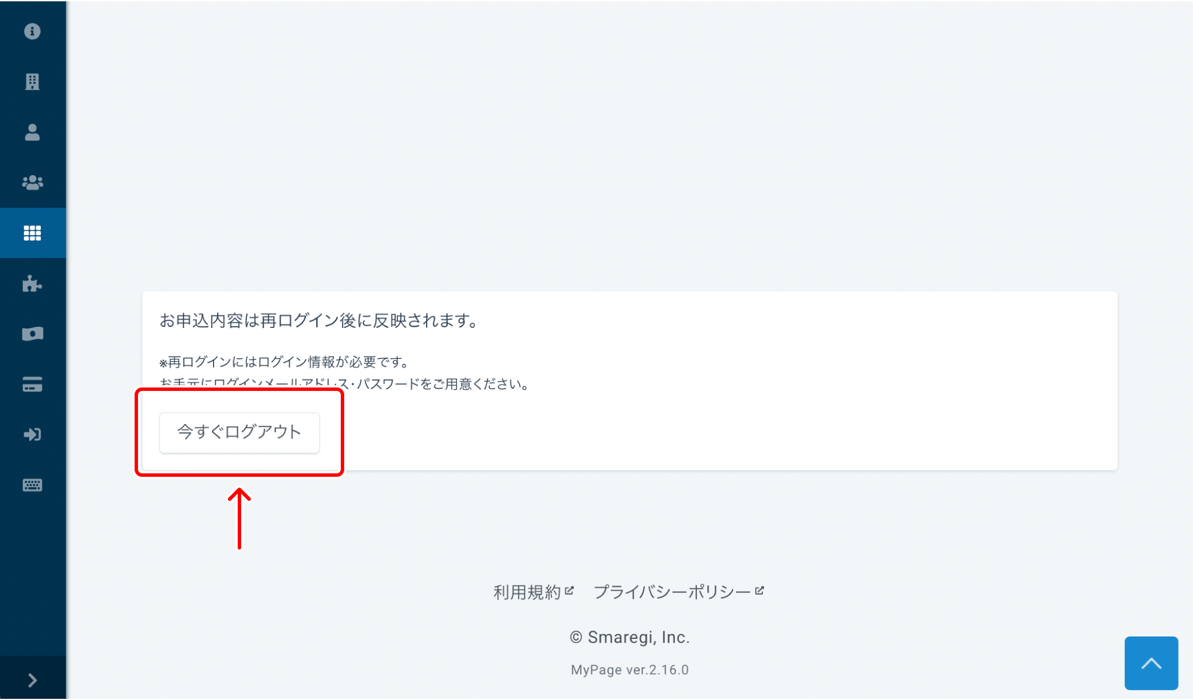Open the credit card icon
This screenshot has height=700, width=1193.
(32, 385)
